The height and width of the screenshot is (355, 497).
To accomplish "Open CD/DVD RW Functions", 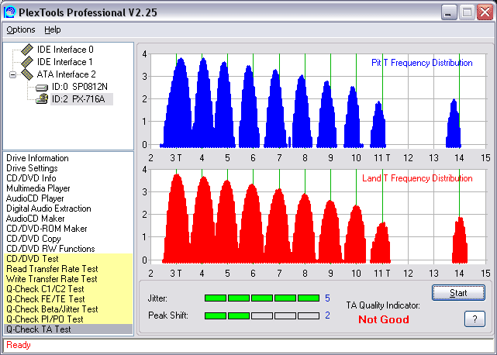I will point(50,249).
